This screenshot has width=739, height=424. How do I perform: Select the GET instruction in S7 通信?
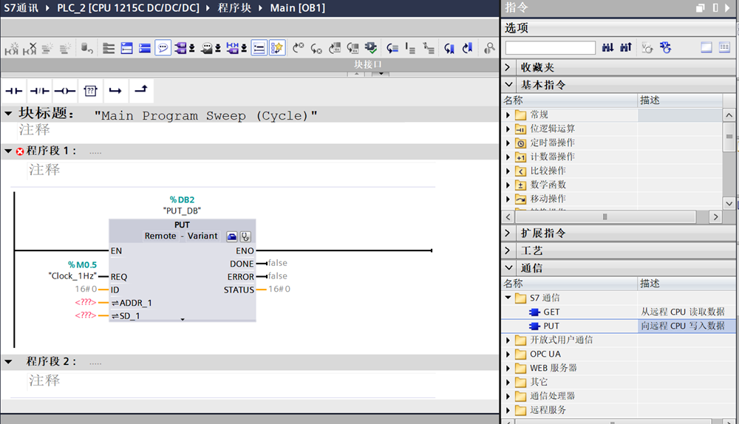(551, 312)
